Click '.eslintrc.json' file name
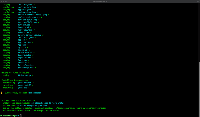 click(x=26, y=38)
